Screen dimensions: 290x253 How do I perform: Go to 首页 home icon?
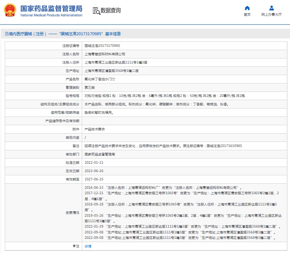coord(247,8)
